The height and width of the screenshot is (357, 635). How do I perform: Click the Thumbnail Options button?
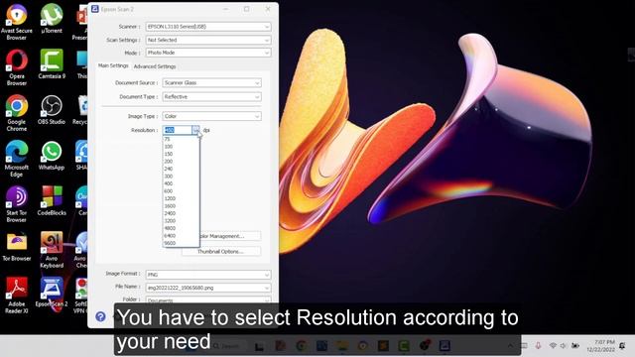221,251
